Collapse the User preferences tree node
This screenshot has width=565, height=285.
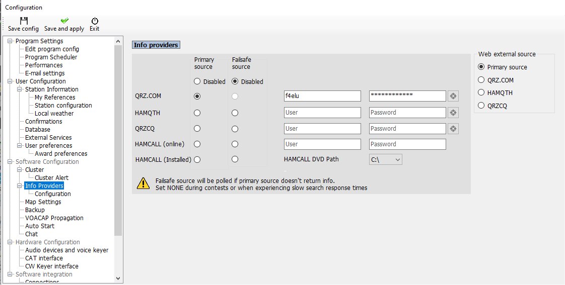click(x=20, y=146)
